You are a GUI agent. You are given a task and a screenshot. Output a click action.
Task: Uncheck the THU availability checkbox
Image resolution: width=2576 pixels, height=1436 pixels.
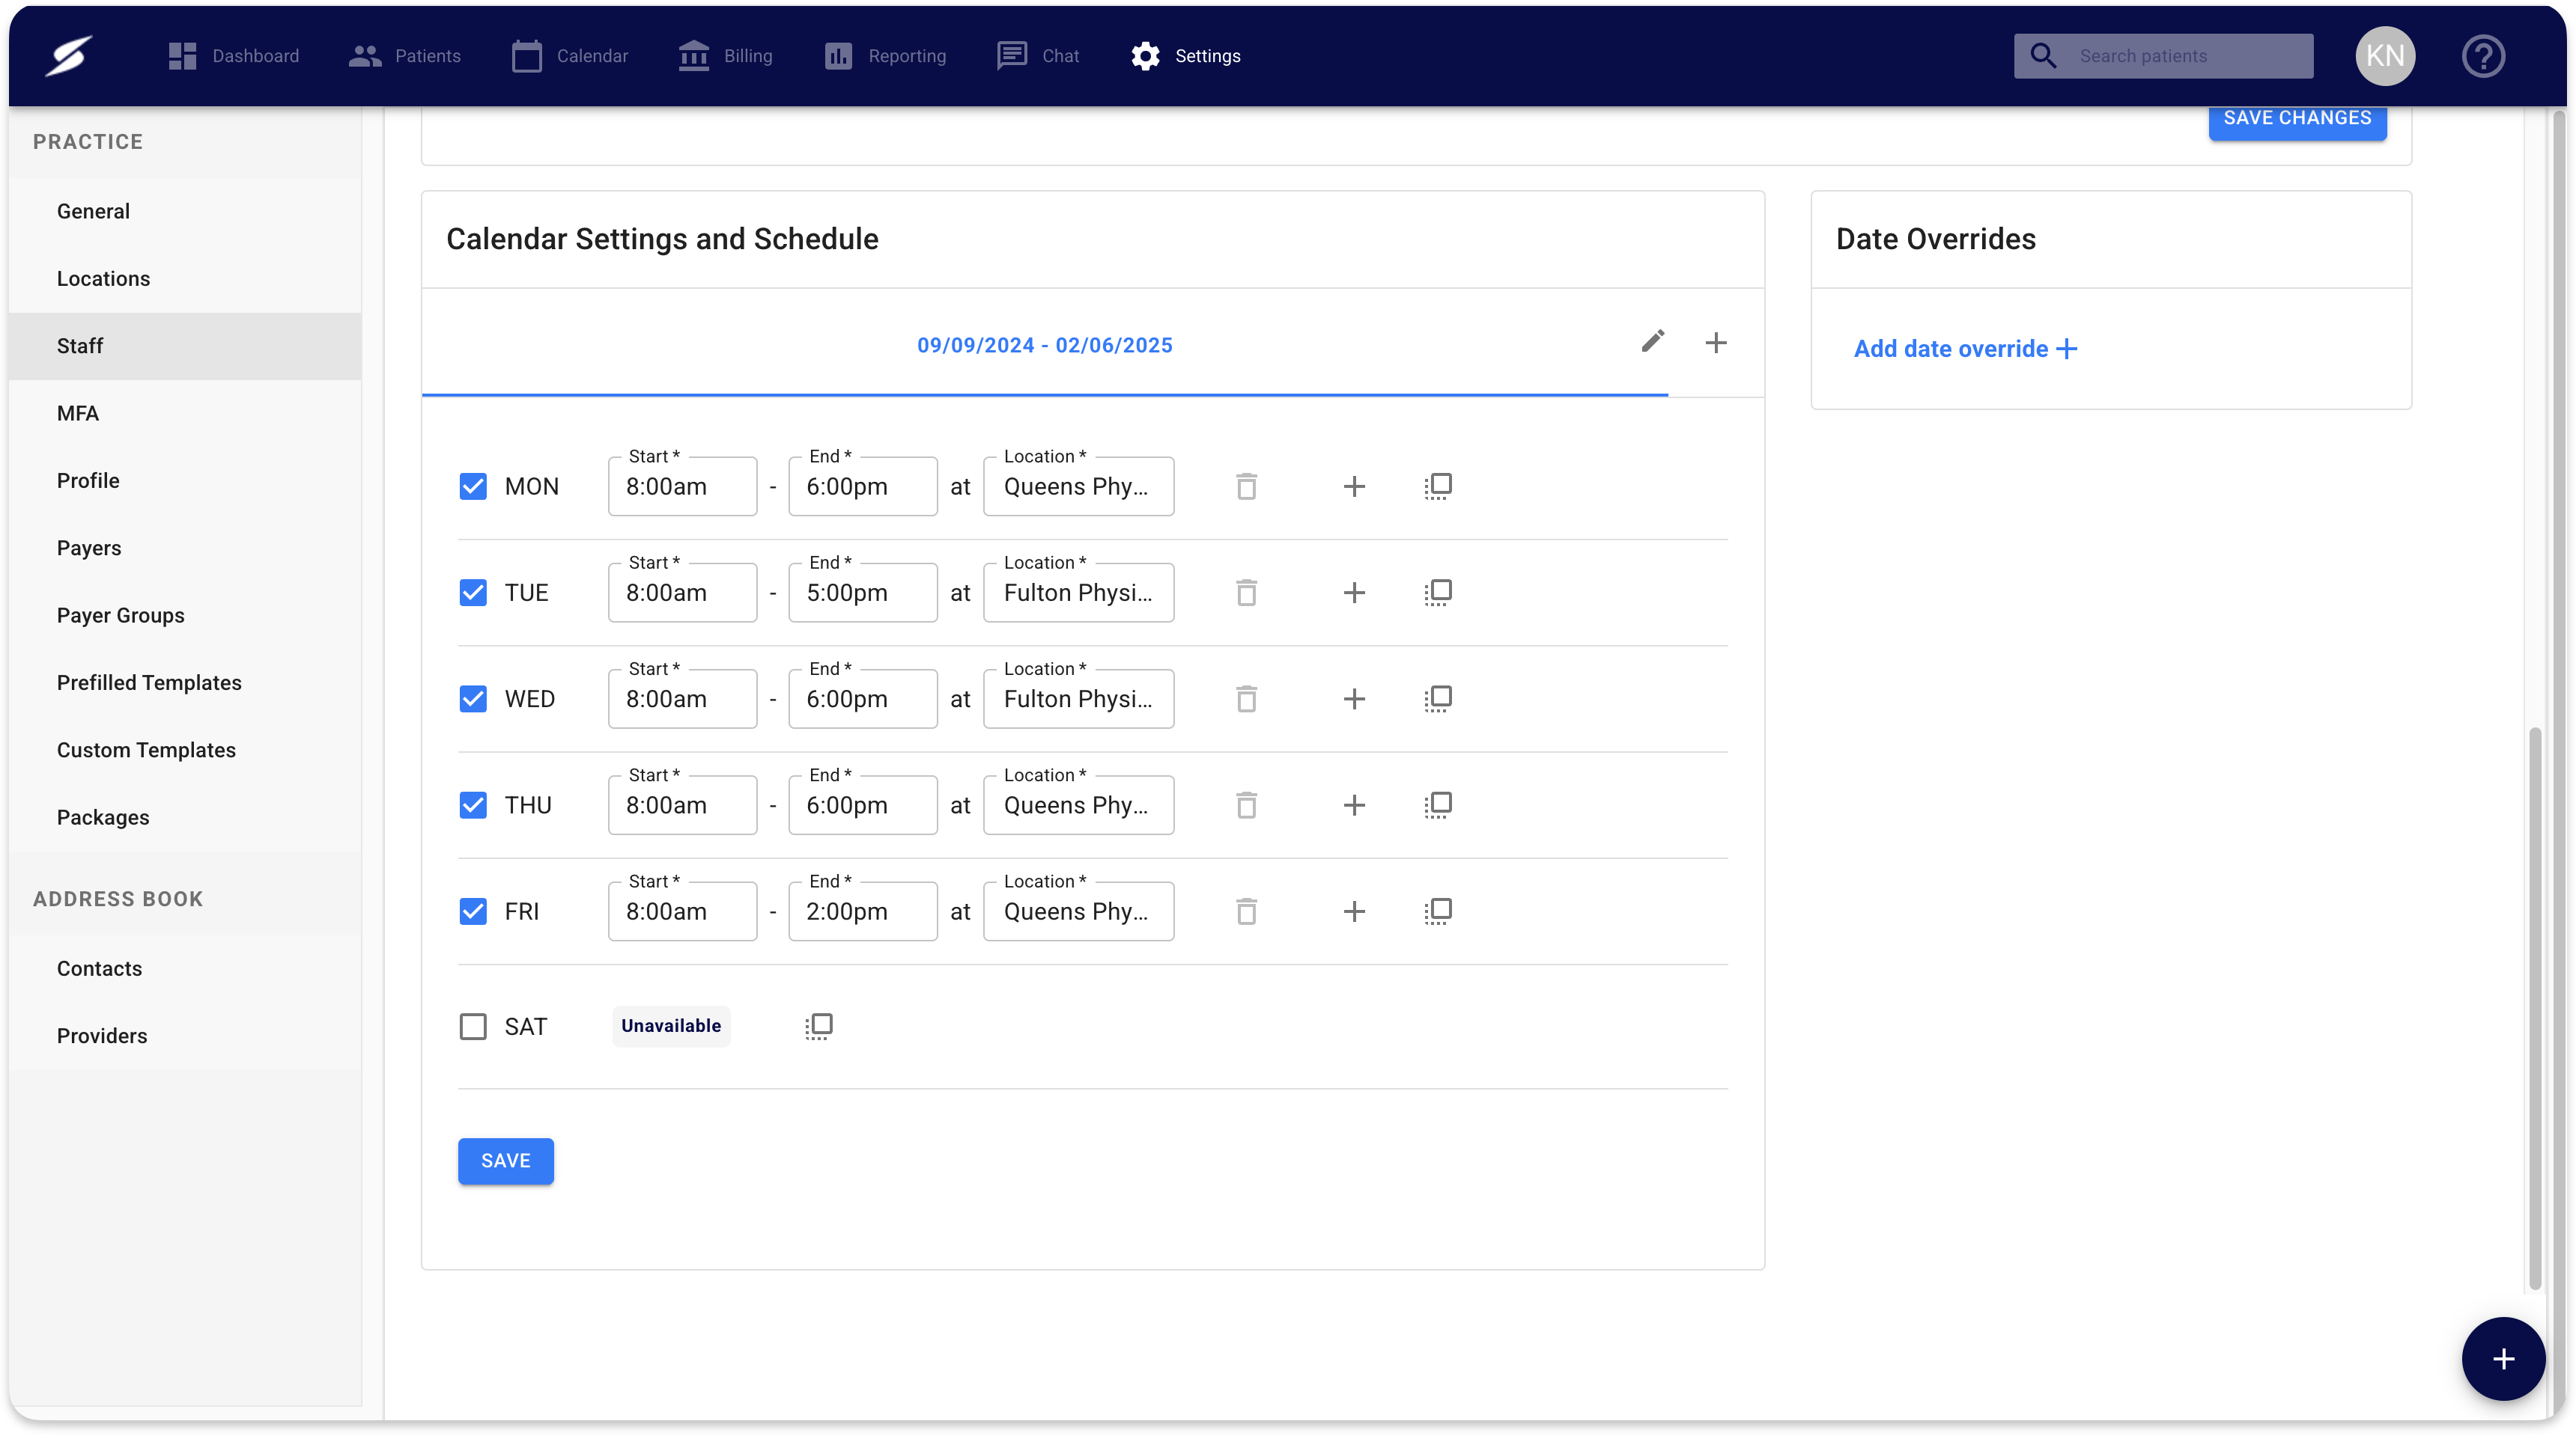click(473, 805)
